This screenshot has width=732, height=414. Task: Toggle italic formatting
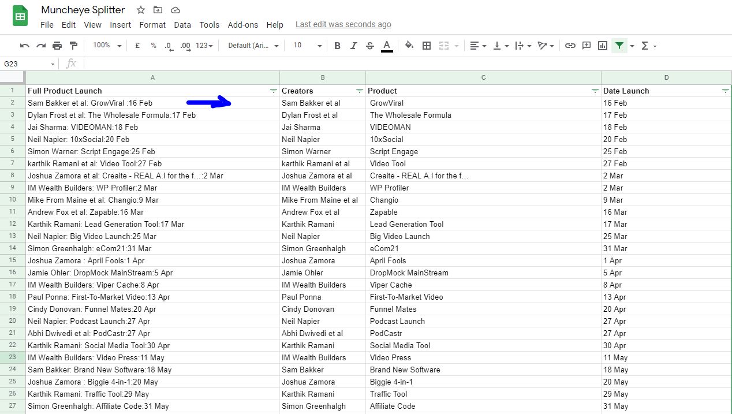pyautogui.click(x=354, y=46)
